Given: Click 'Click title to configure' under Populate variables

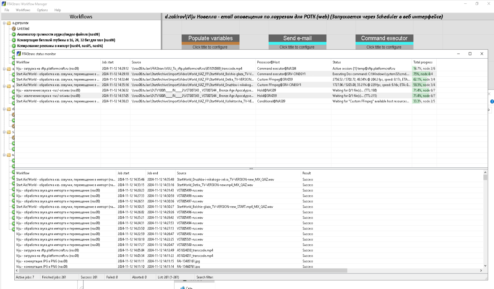Looking at the screenshot, I should (x=210, y=47).
